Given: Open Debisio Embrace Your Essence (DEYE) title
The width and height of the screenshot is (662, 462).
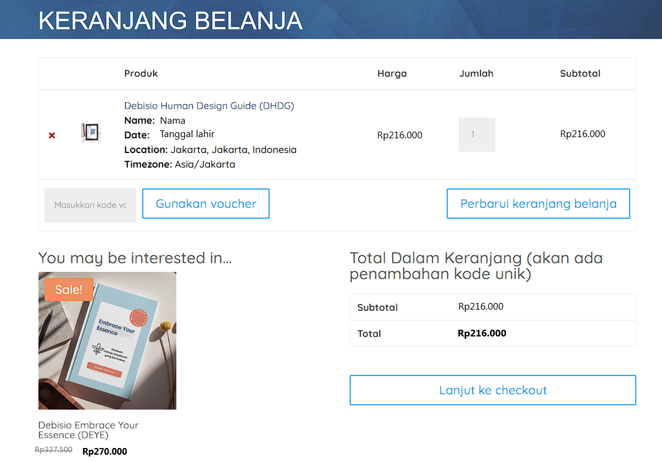Looking at the screenshot, I should tap(88, 430).
